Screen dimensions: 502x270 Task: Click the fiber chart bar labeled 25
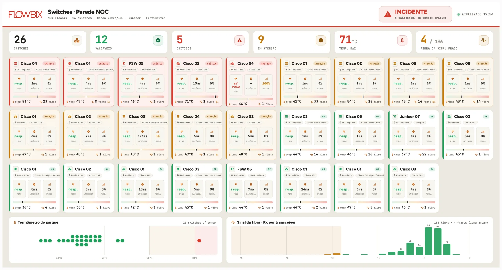coord(410,249)
